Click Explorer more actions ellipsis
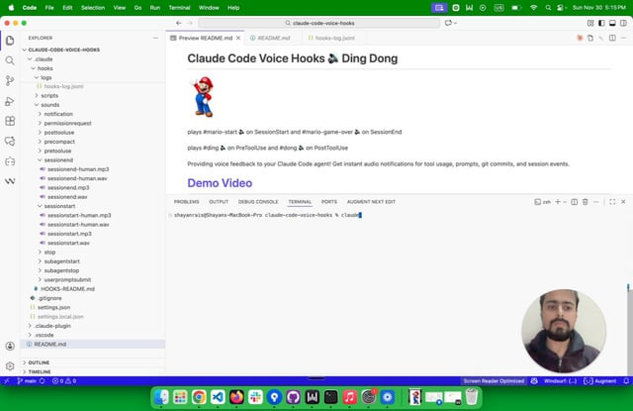The width and height of the screenshot is (633, 411). (x=155, y=38)
